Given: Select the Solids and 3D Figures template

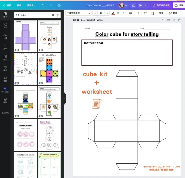Looking at the screenshot, I should click(x=25, y=135).
